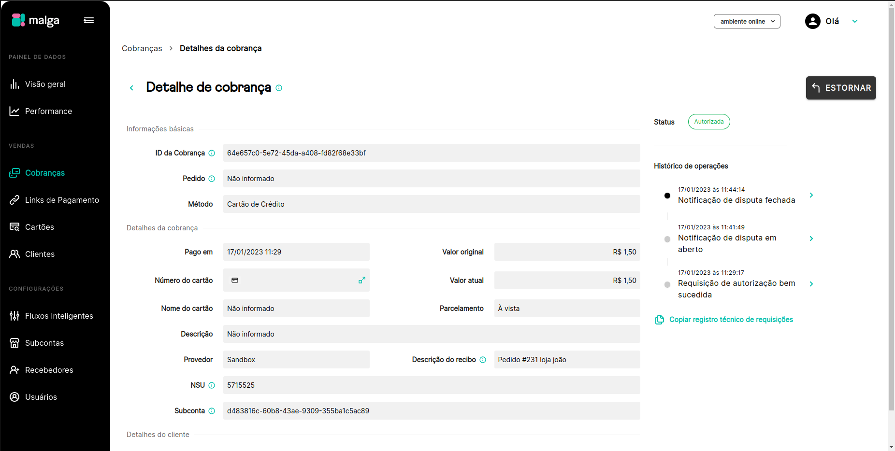Click the Malga logo
895x451 pixels.
(36, 20)
